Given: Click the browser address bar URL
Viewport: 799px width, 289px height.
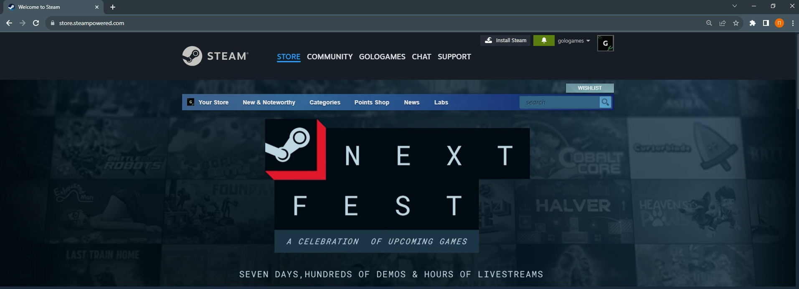Looking at the screenshot, I should (91, 23).
